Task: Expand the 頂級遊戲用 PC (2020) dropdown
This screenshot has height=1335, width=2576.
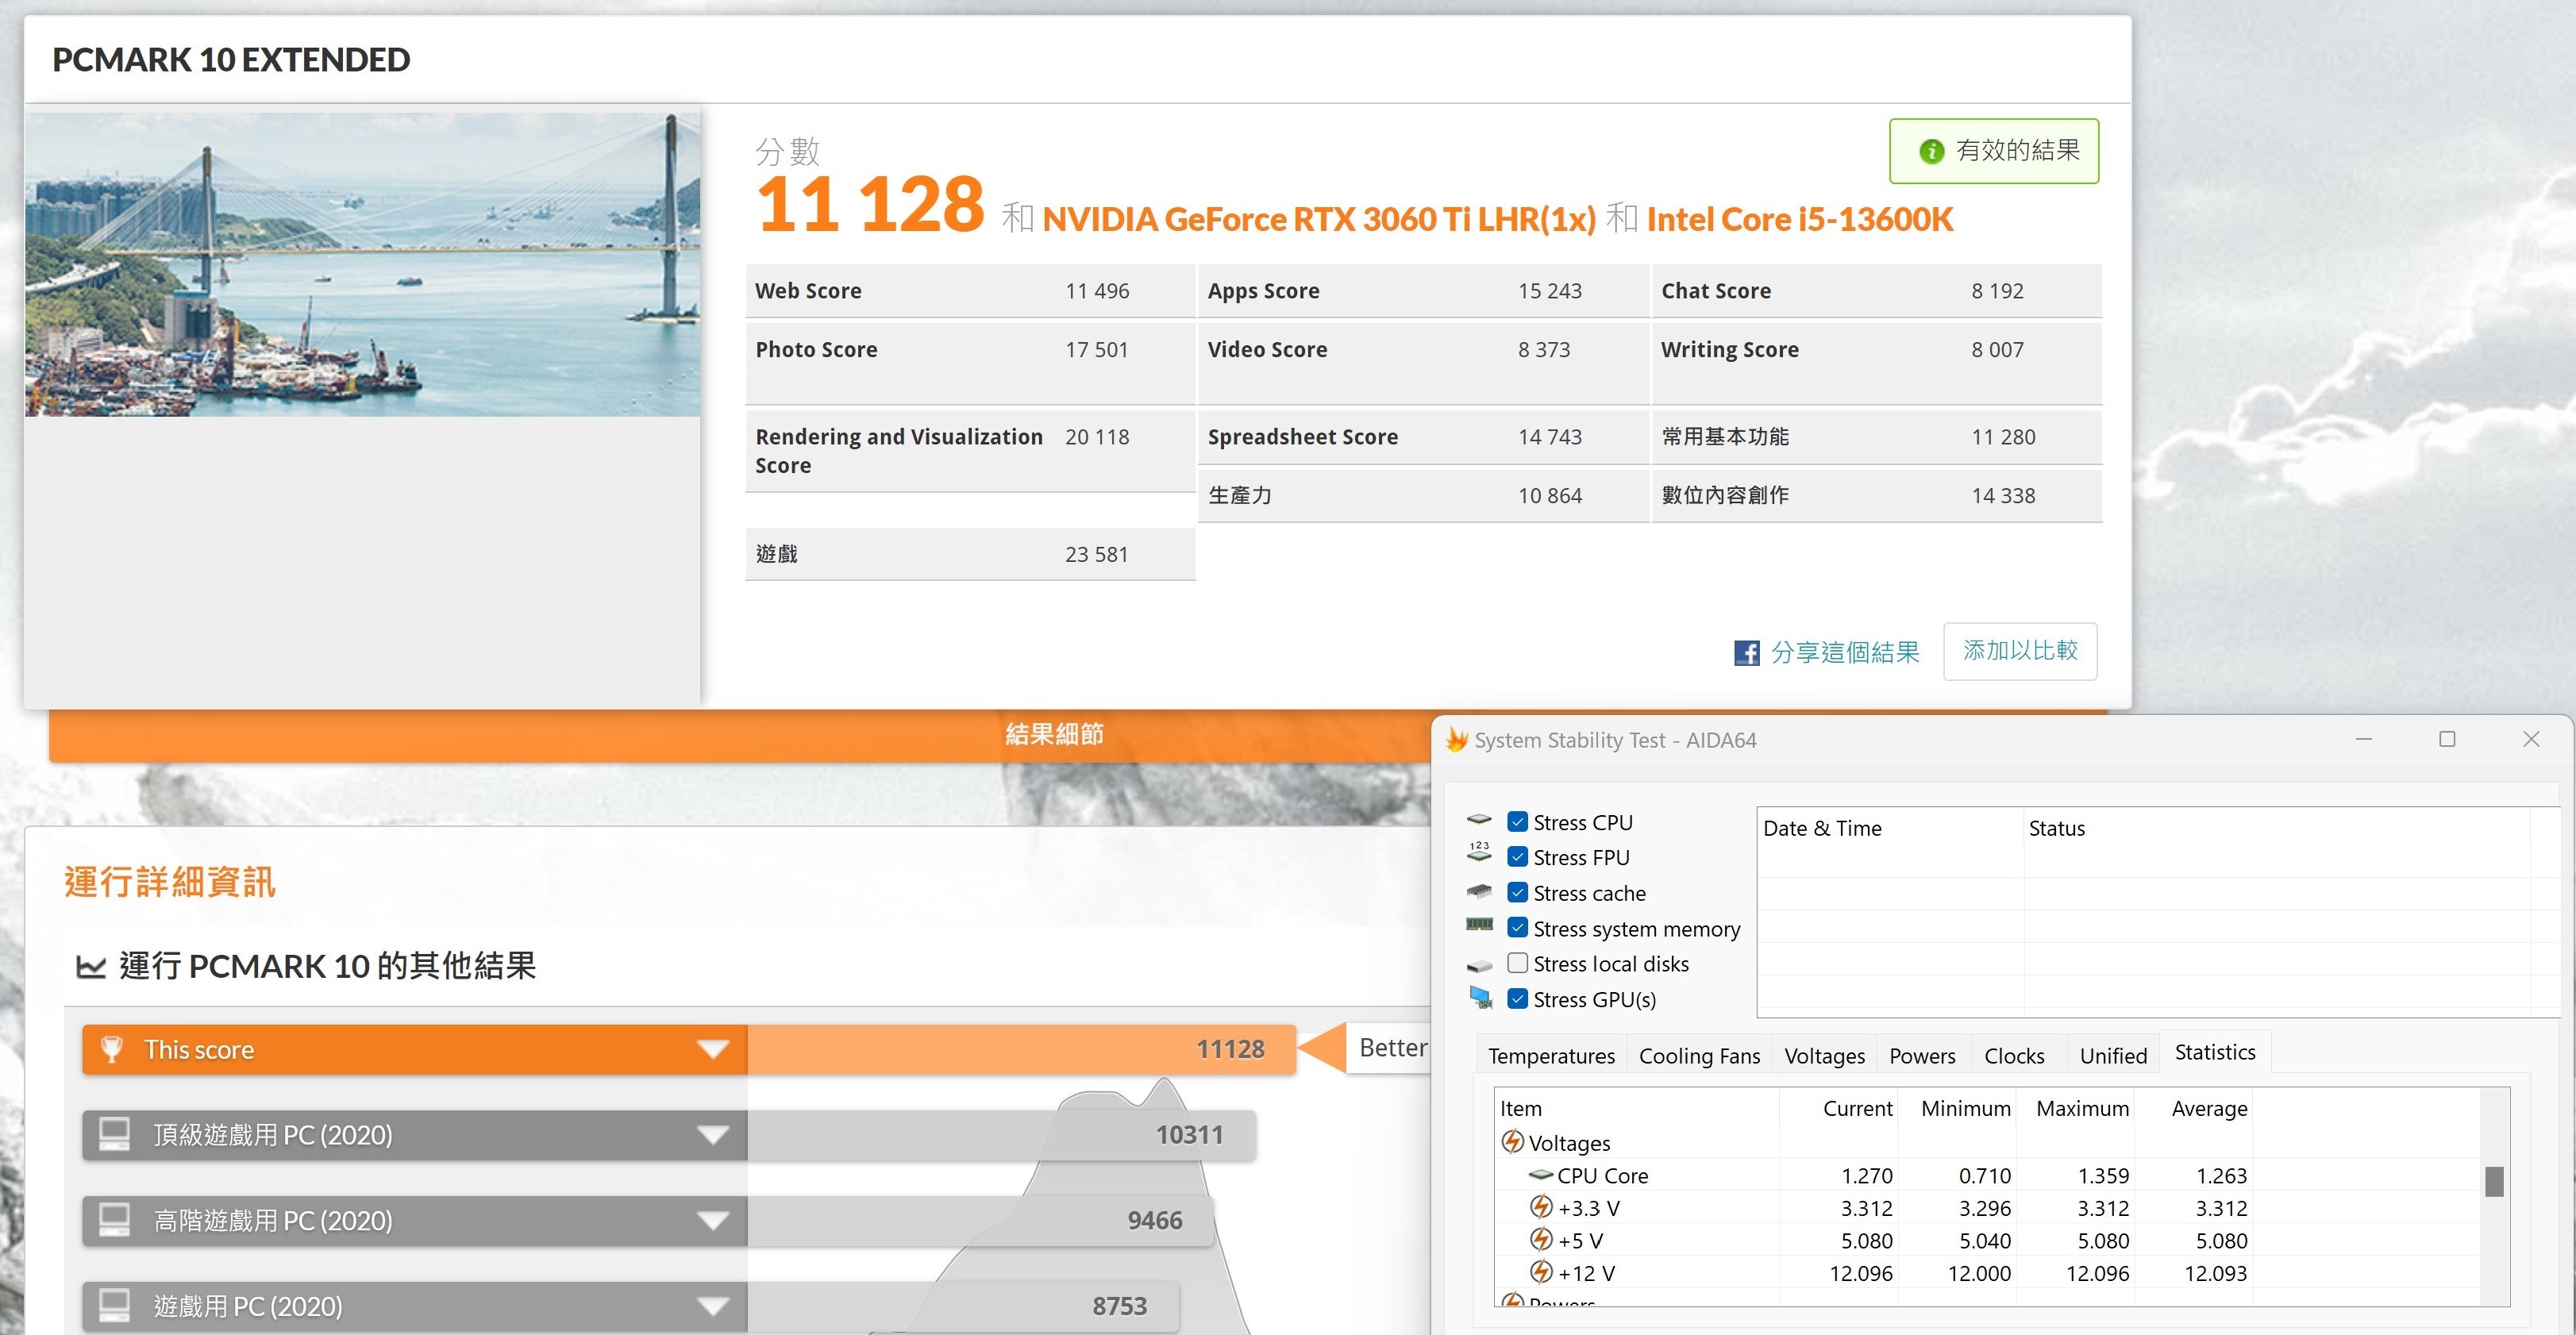Action: [712, 1135]
